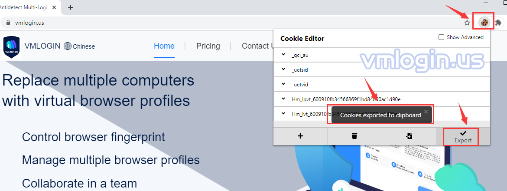The height and width of the screenshot is (191, 507).
Task: Dismiss the Cookies exported notification
Action: pos(426,112)
